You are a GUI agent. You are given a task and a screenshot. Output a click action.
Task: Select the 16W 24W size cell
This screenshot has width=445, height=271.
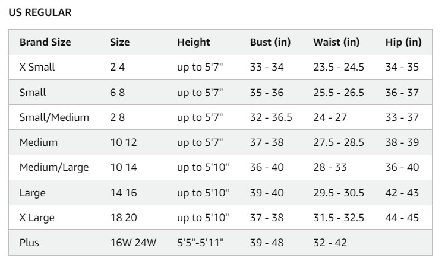click(x=133, y=243)
